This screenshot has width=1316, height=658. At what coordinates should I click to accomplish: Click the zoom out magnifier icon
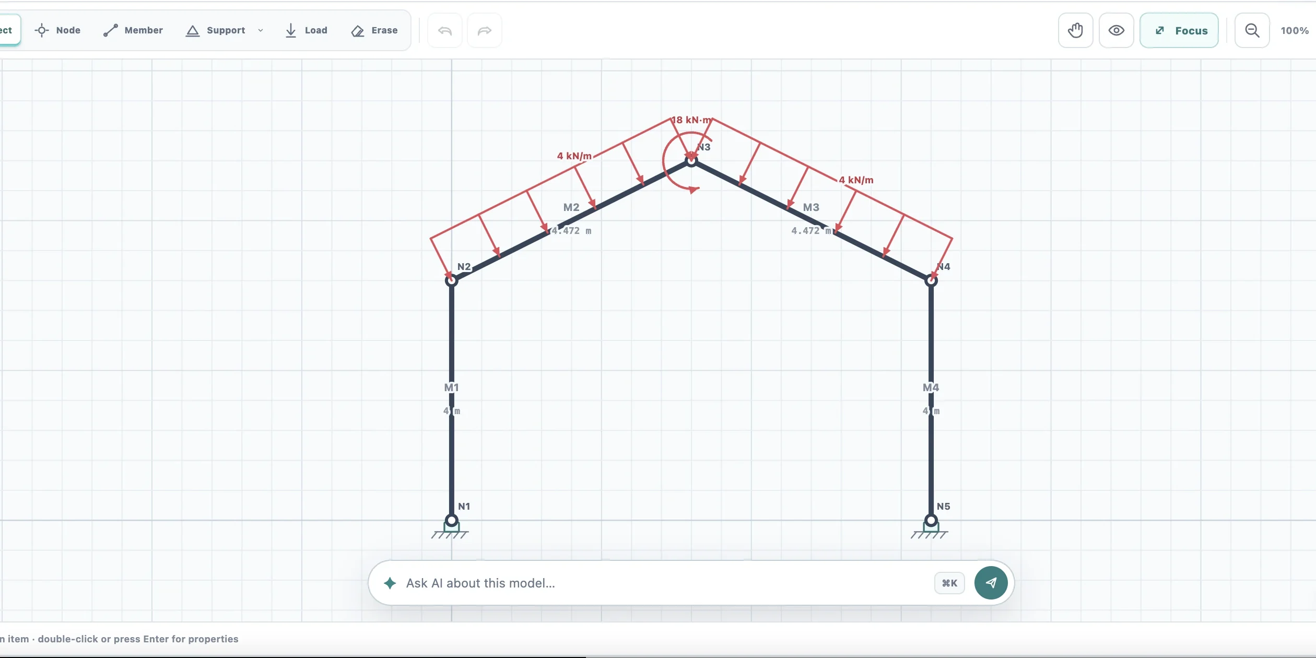click(x=1252, y=31)
